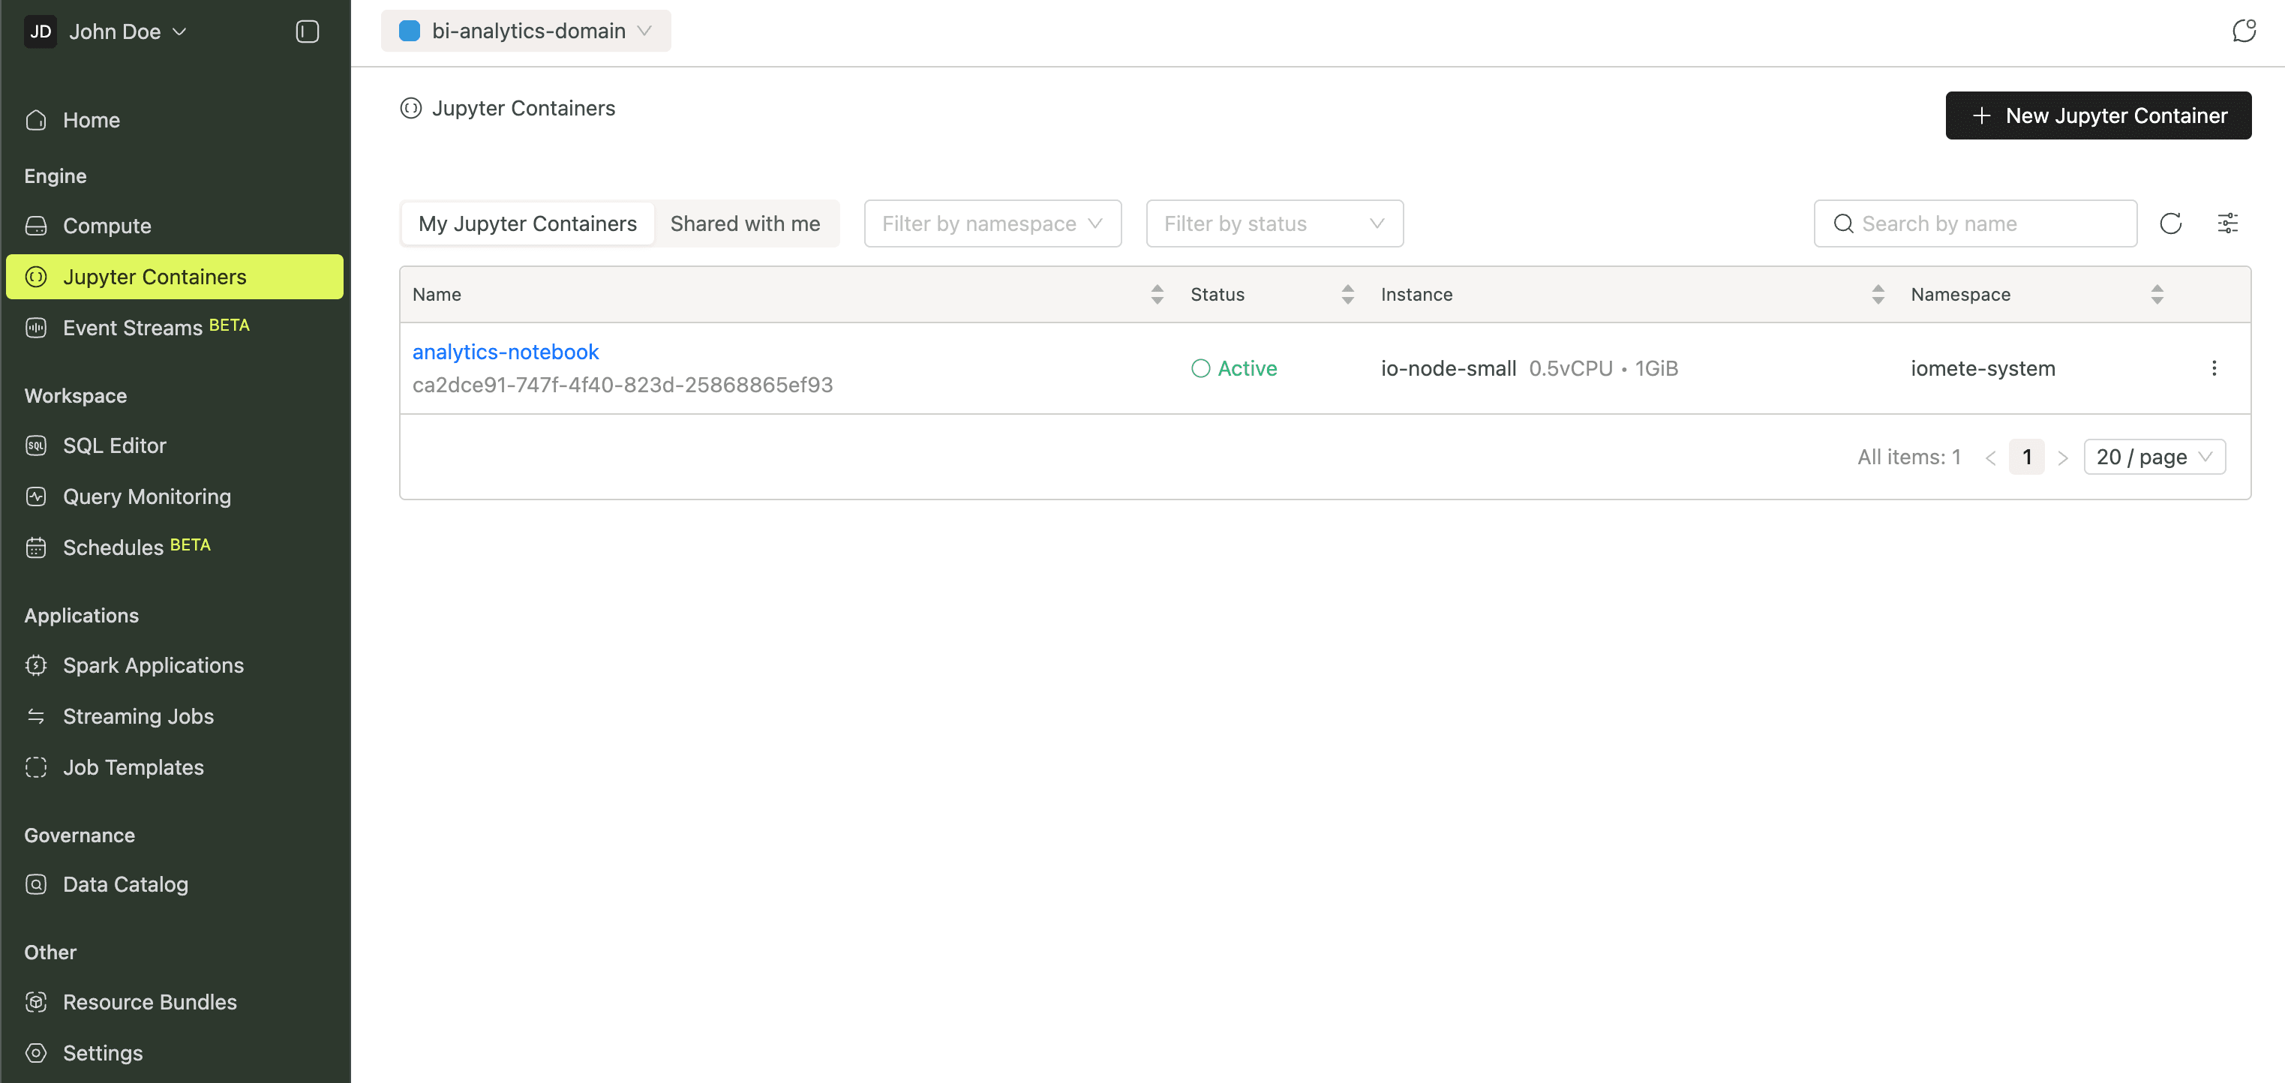Select Jupyter Containers in the sidebar
Image resolution: width=2285 pixels, height=1083 pixels.
[155, 276]
